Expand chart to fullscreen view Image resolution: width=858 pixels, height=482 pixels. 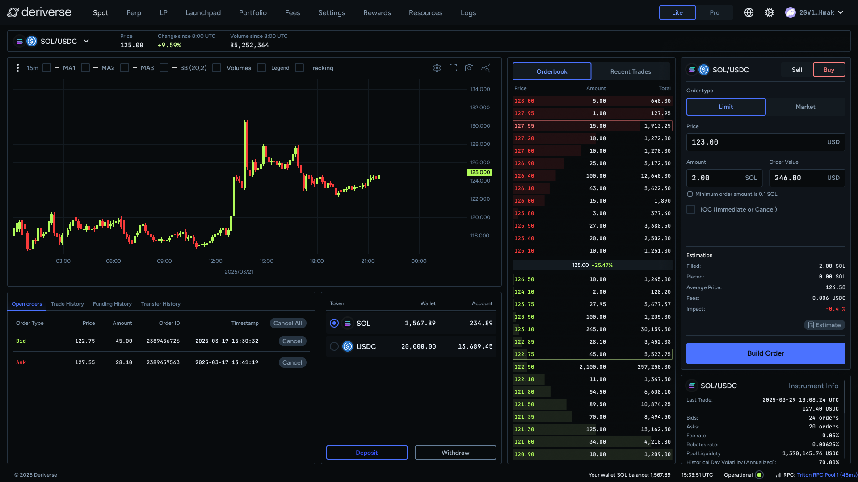pyautogui.click(x=453, y=68)
